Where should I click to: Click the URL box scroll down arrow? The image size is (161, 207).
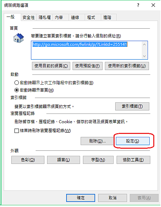[x=144, y=56]
